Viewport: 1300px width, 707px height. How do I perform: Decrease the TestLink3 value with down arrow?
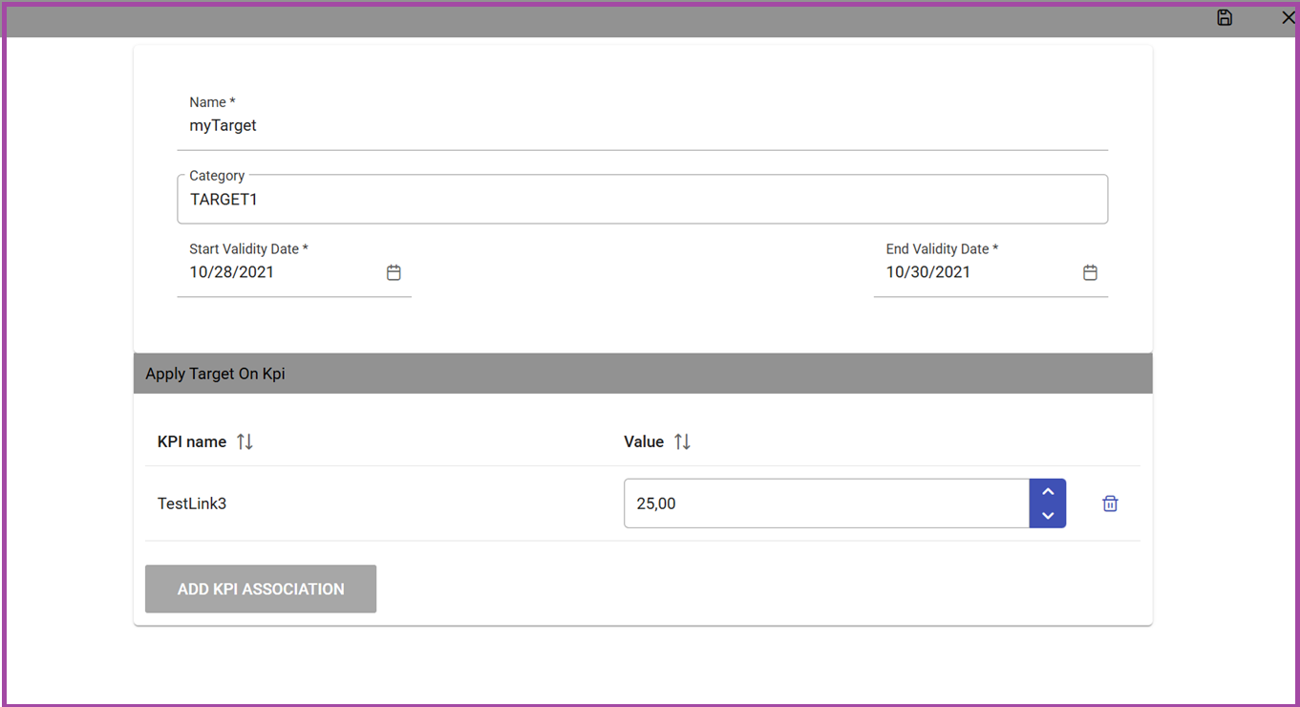point(1048,516)
